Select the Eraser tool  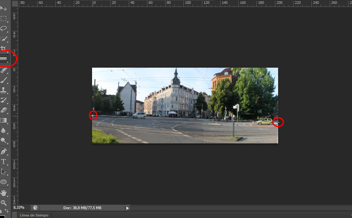coord(4,110)
